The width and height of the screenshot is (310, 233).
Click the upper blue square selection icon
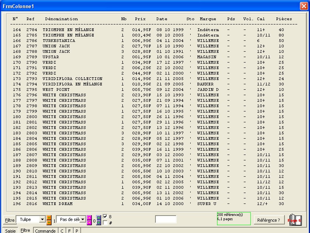[x=98, y=217]
